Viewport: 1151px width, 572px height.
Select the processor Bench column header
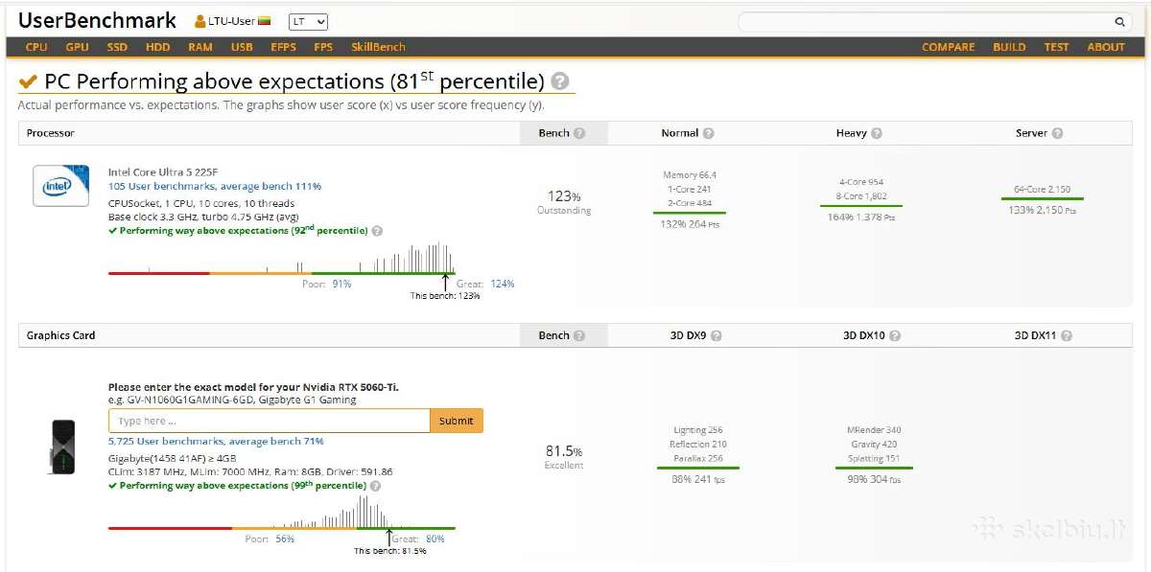[x=564, y=133]
